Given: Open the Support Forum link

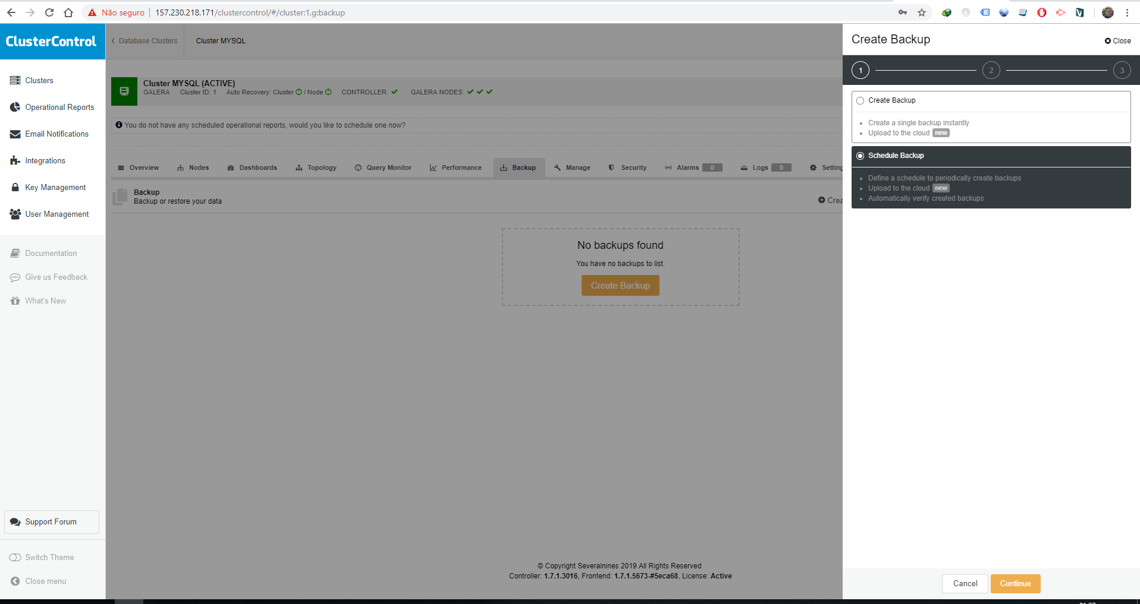Looking at the screenshot, I should coord(51,521).
